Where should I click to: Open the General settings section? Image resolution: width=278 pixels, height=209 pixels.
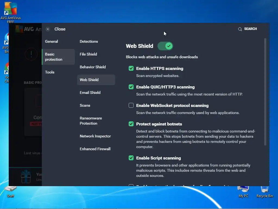point(51,41)
